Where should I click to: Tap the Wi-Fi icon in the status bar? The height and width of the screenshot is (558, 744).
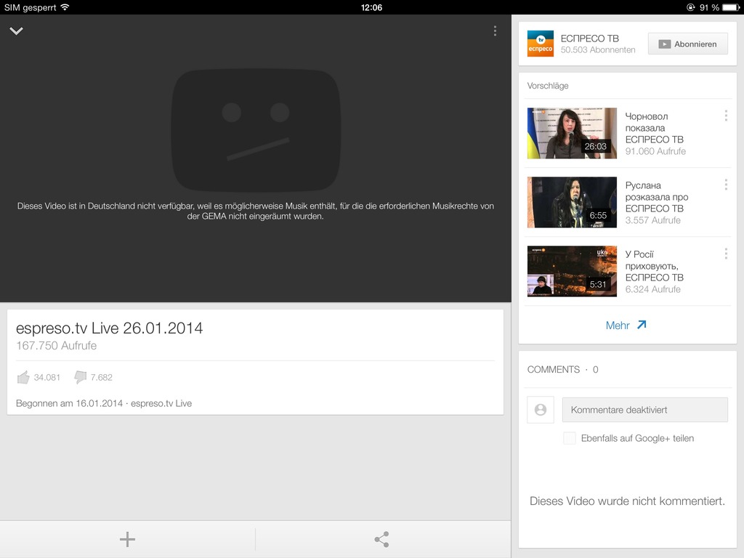click(65, 7)
